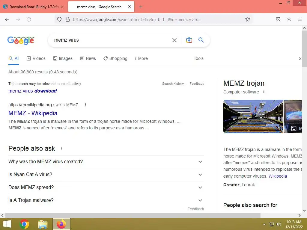Switch to Download Bonzi Buddy tab

34,7
